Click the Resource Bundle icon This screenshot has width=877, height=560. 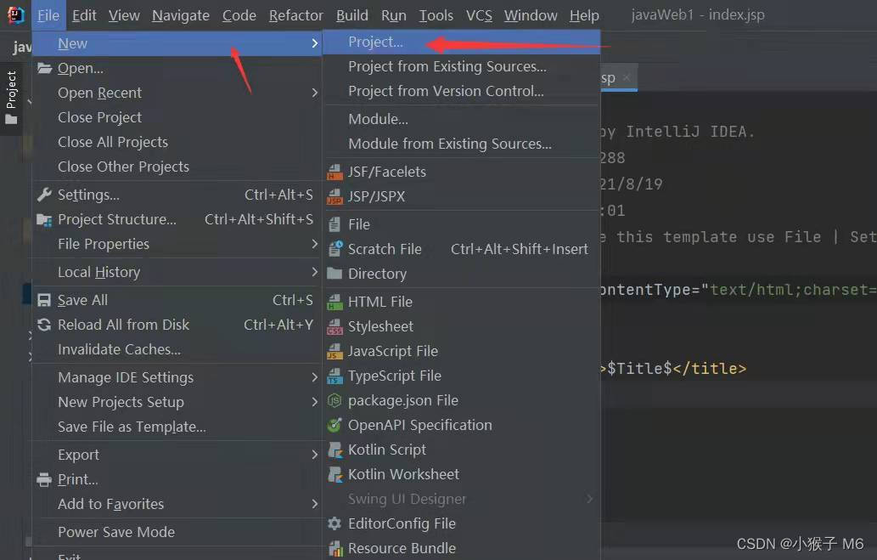click(x=334, y=548)
